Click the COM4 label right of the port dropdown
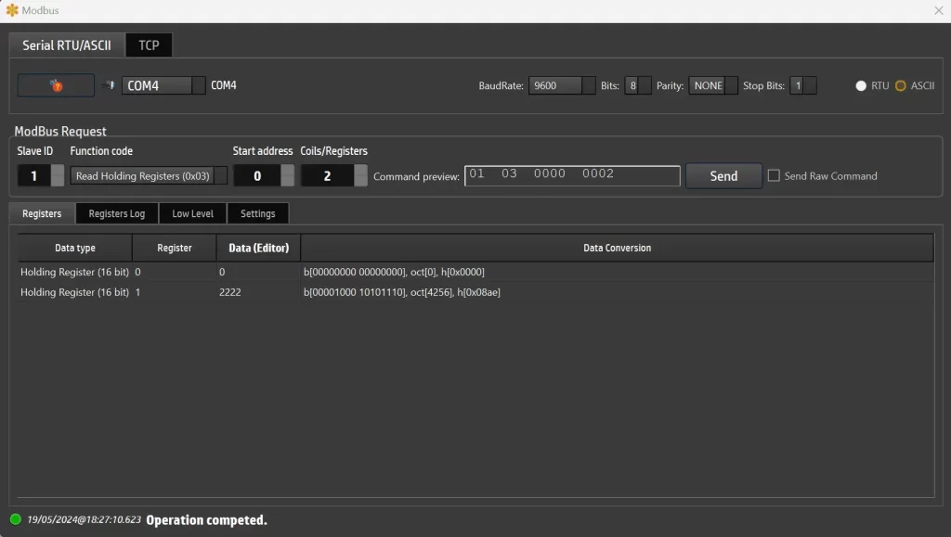The width and height of the screenshot is (951, 537). [224, 85]
